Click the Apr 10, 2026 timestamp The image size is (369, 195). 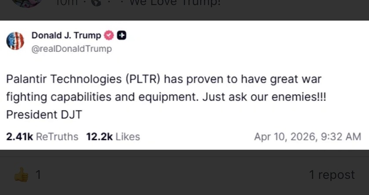click(307, 137)
